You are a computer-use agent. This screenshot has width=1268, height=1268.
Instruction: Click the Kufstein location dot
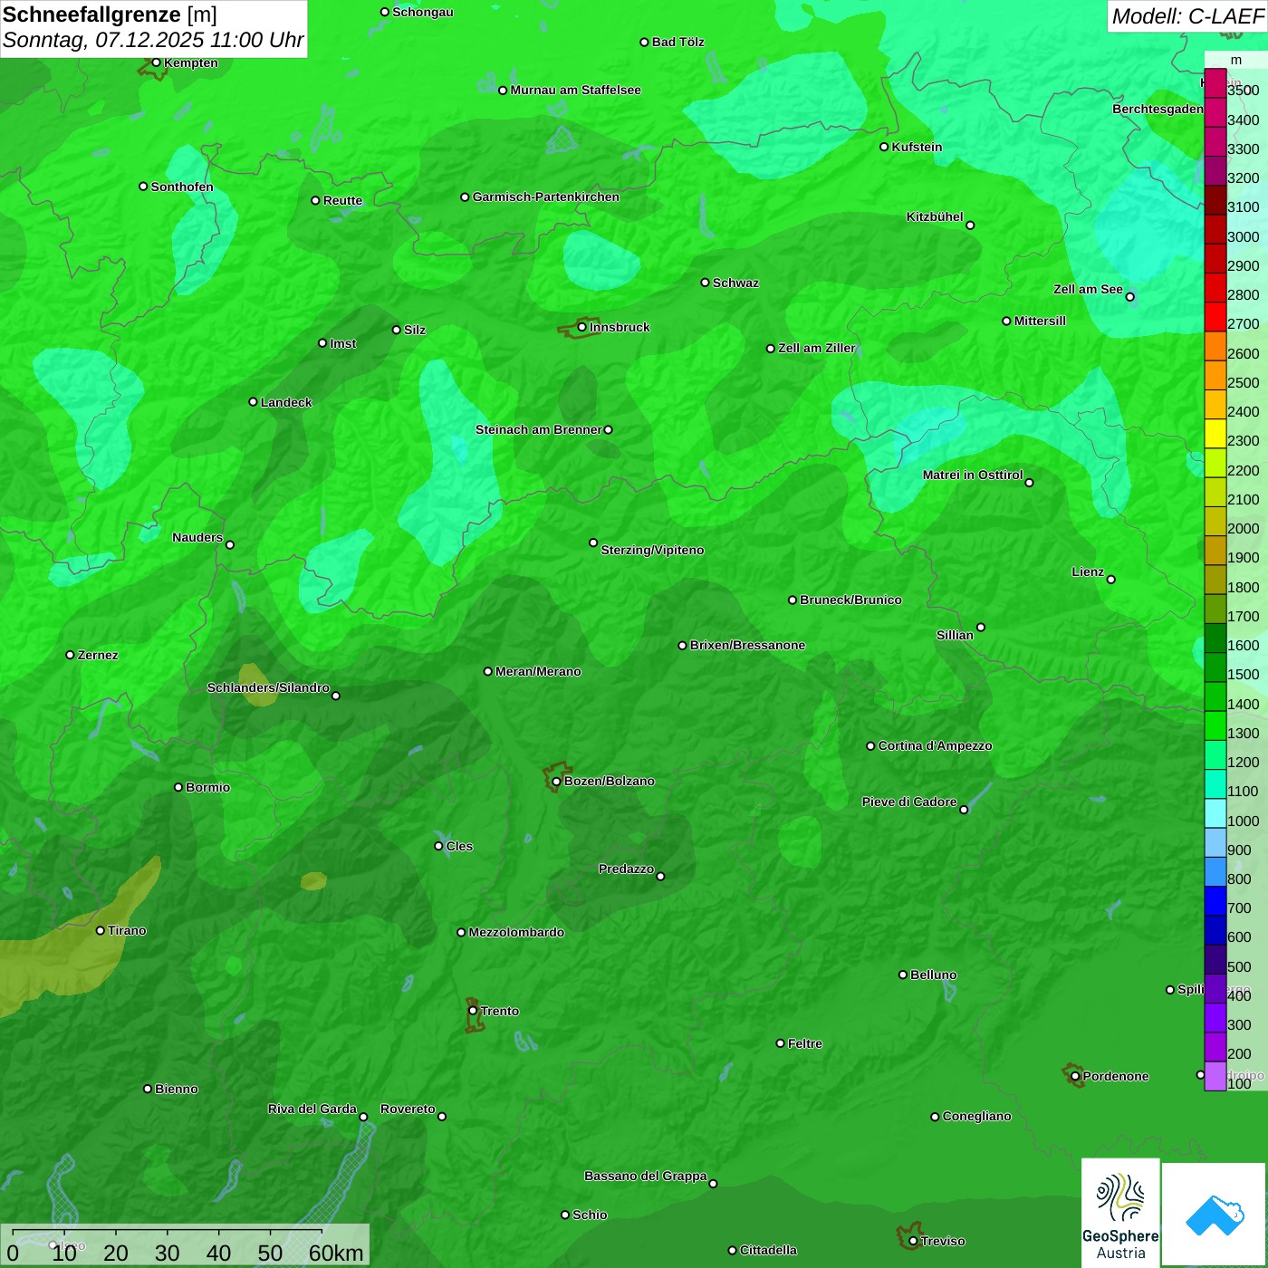point(885,147)
